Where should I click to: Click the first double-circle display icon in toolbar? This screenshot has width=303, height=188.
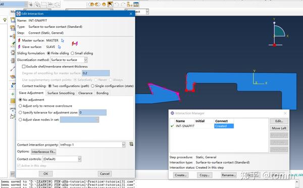pos(91,4)
